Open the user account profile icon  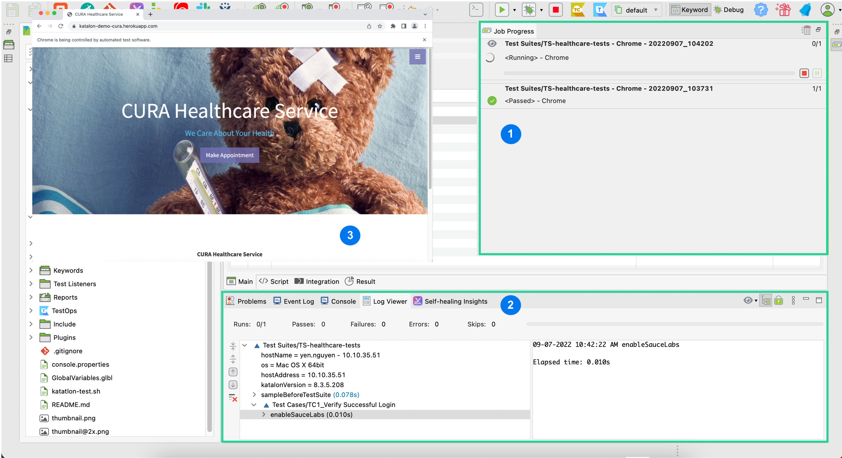(827, 10)
